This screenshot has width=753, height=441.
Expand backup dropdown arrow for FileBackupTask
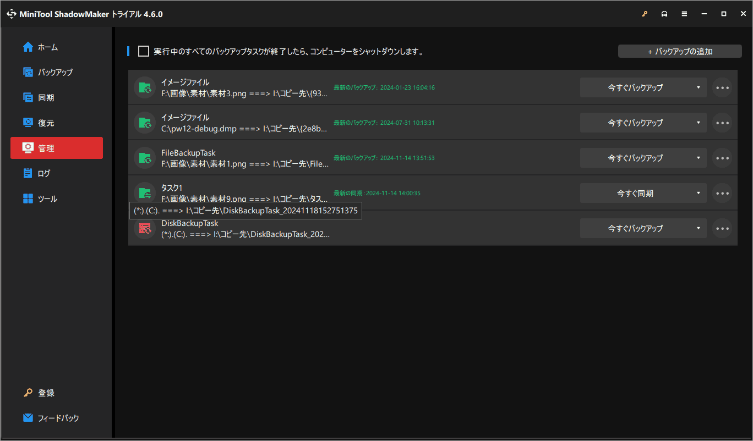tap(699, 158)
